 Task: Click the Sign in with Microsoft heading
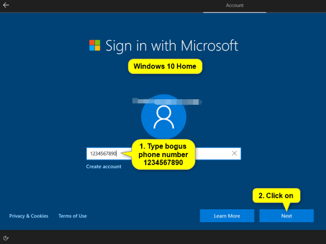point(172,45)
